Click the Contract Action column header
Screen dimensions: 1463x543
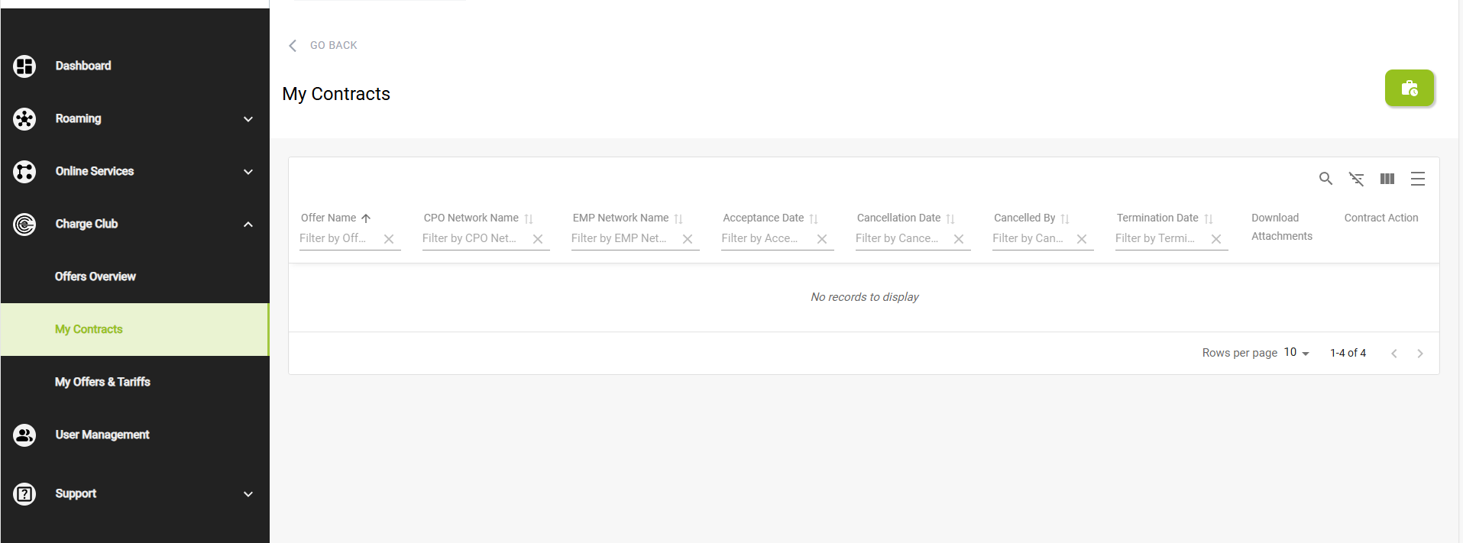[x=1381, y=218]
